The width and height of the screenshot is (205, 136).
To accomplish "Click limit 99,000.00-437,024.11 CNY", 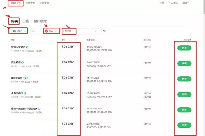I will [99, 112].
